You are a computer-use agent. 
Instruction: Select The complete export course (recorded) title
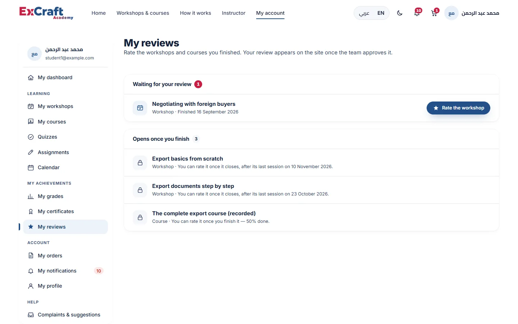pyautogui.click(x=204, y=213)
